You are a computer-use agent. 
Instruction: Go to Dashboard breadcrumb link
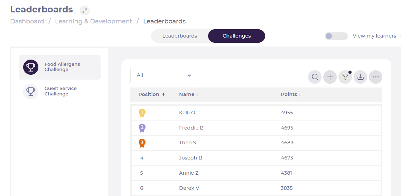click(27, 21)
